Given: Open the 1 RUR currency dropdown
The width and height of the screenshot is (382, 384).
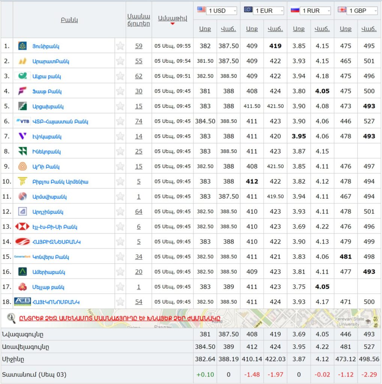Looking at the screenshot, I should point(315,11).
